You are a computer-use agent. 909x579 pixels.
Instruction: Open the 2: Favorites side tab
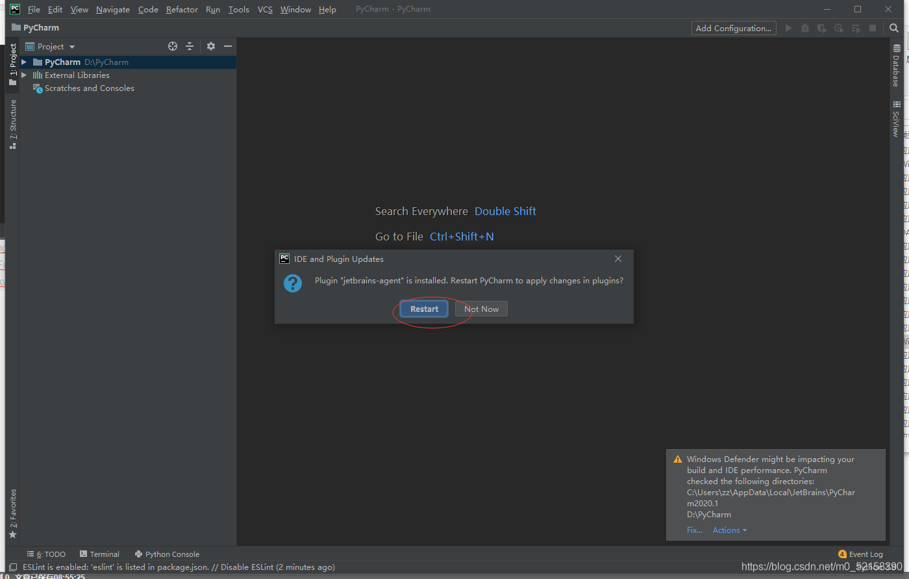[12, 513]
